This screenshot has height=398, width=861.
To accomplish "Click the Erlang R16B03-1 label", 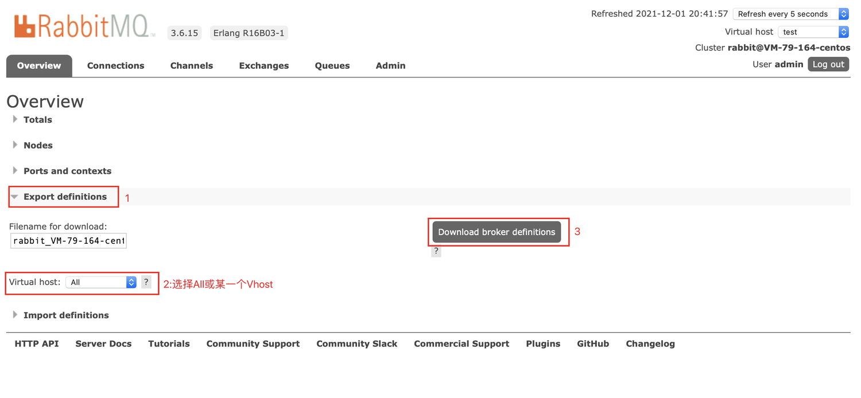I will tap(249, 33).
